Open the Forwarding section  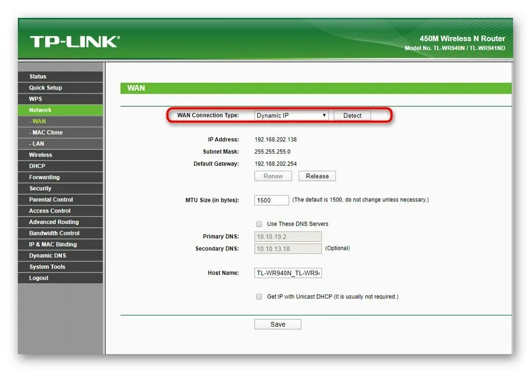(60, 177)
